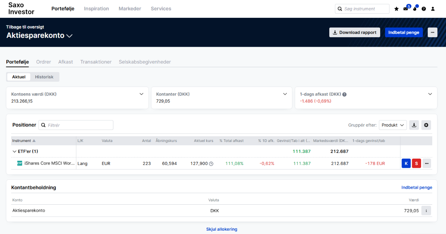Screen dimensions: 446x234
Task: Switch to the Selskabsbegivenheder tab
Action: (x=145, y=62)
